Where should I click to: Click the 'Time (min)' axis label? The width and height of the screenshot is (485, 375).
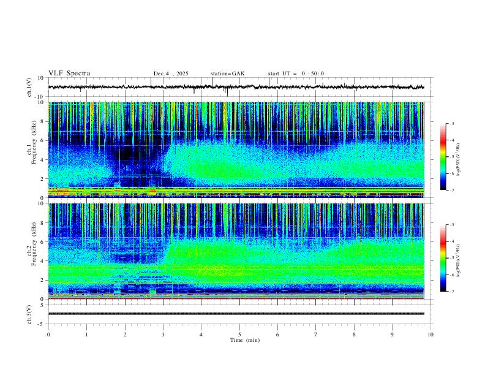pos(245,340)
